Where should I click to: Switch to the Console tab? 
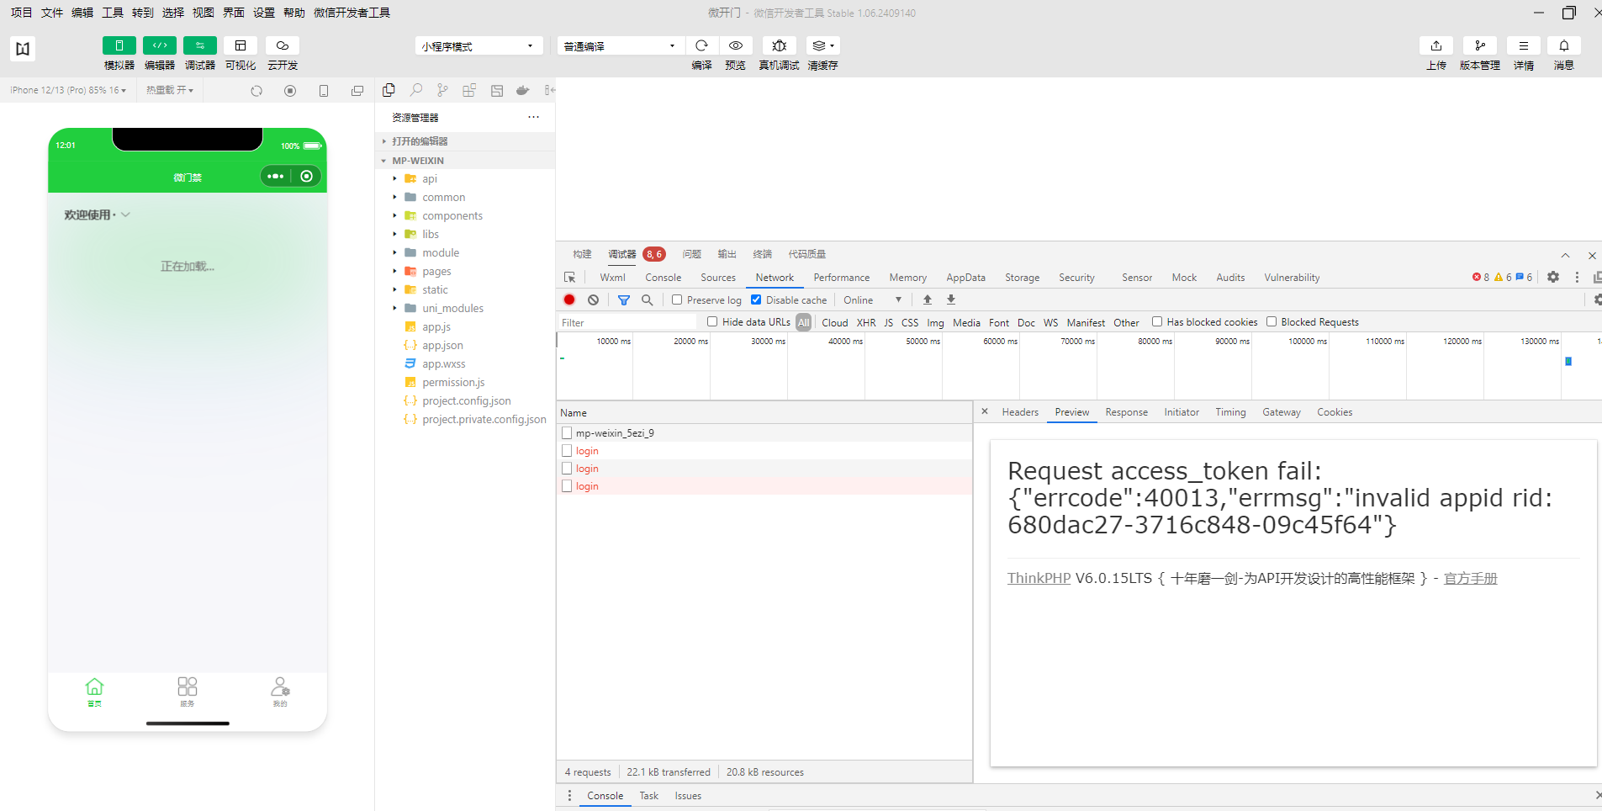(x=663, y=278)
